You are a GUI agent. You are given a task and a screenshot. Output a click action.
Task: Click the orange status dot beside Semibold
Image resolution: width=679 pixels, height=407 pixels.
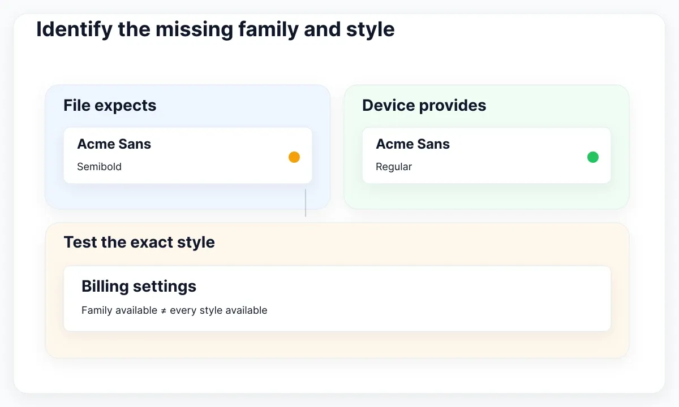point(294,157)
